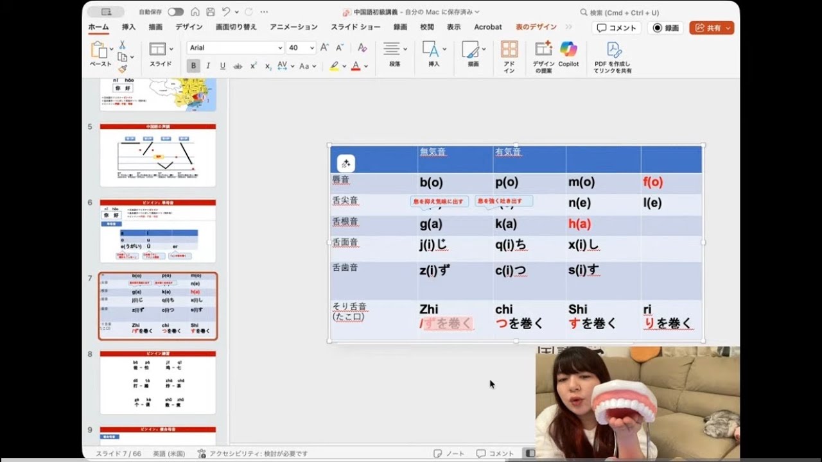Click the redo icon

point(249,12)
